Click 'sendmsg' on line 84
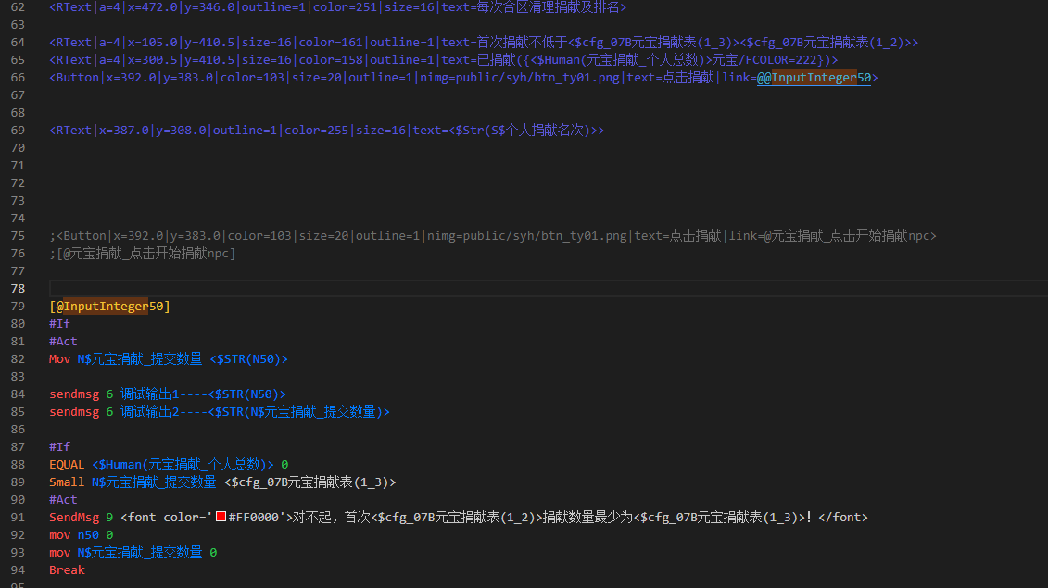The image size is (1048, 588). coord(74,394)
